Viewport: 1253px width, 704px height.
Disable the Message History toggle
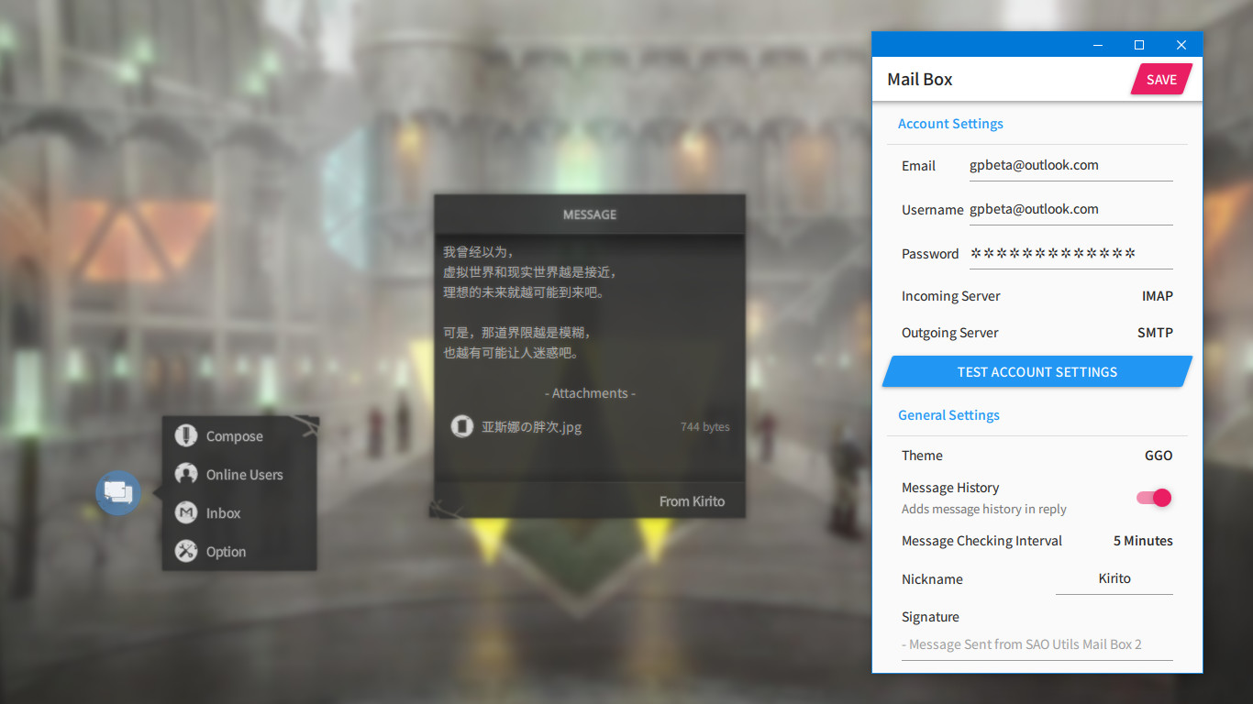coord(1152,497)
